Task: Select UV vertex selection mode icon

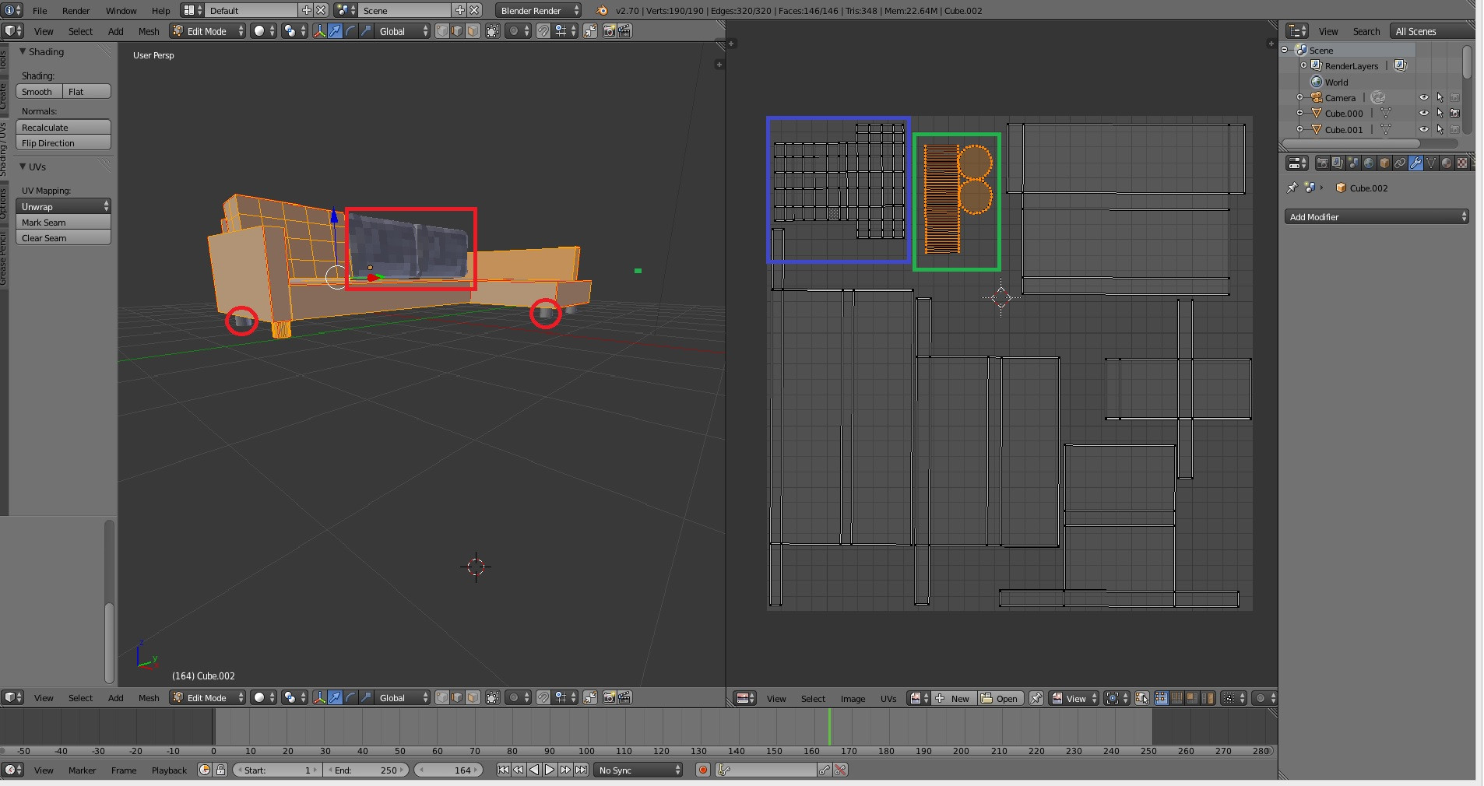Action: coord(1161,698)
